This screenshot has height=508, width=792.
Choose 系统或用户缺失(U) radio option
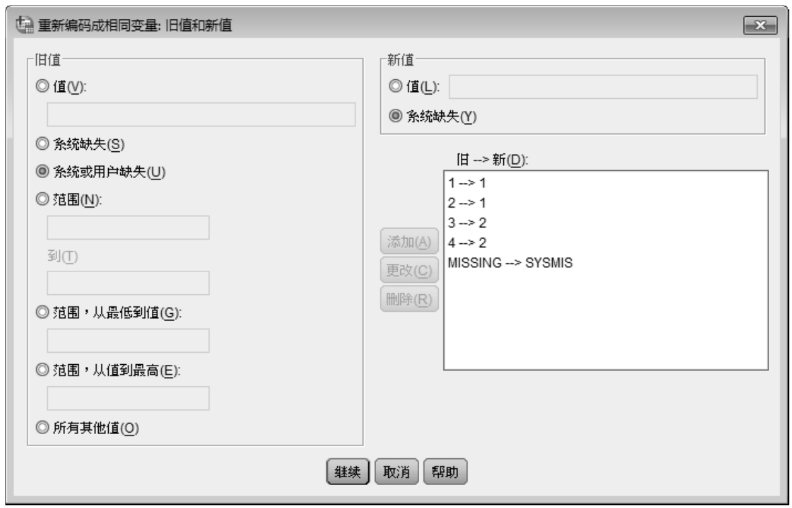click(x=42, y=172)
